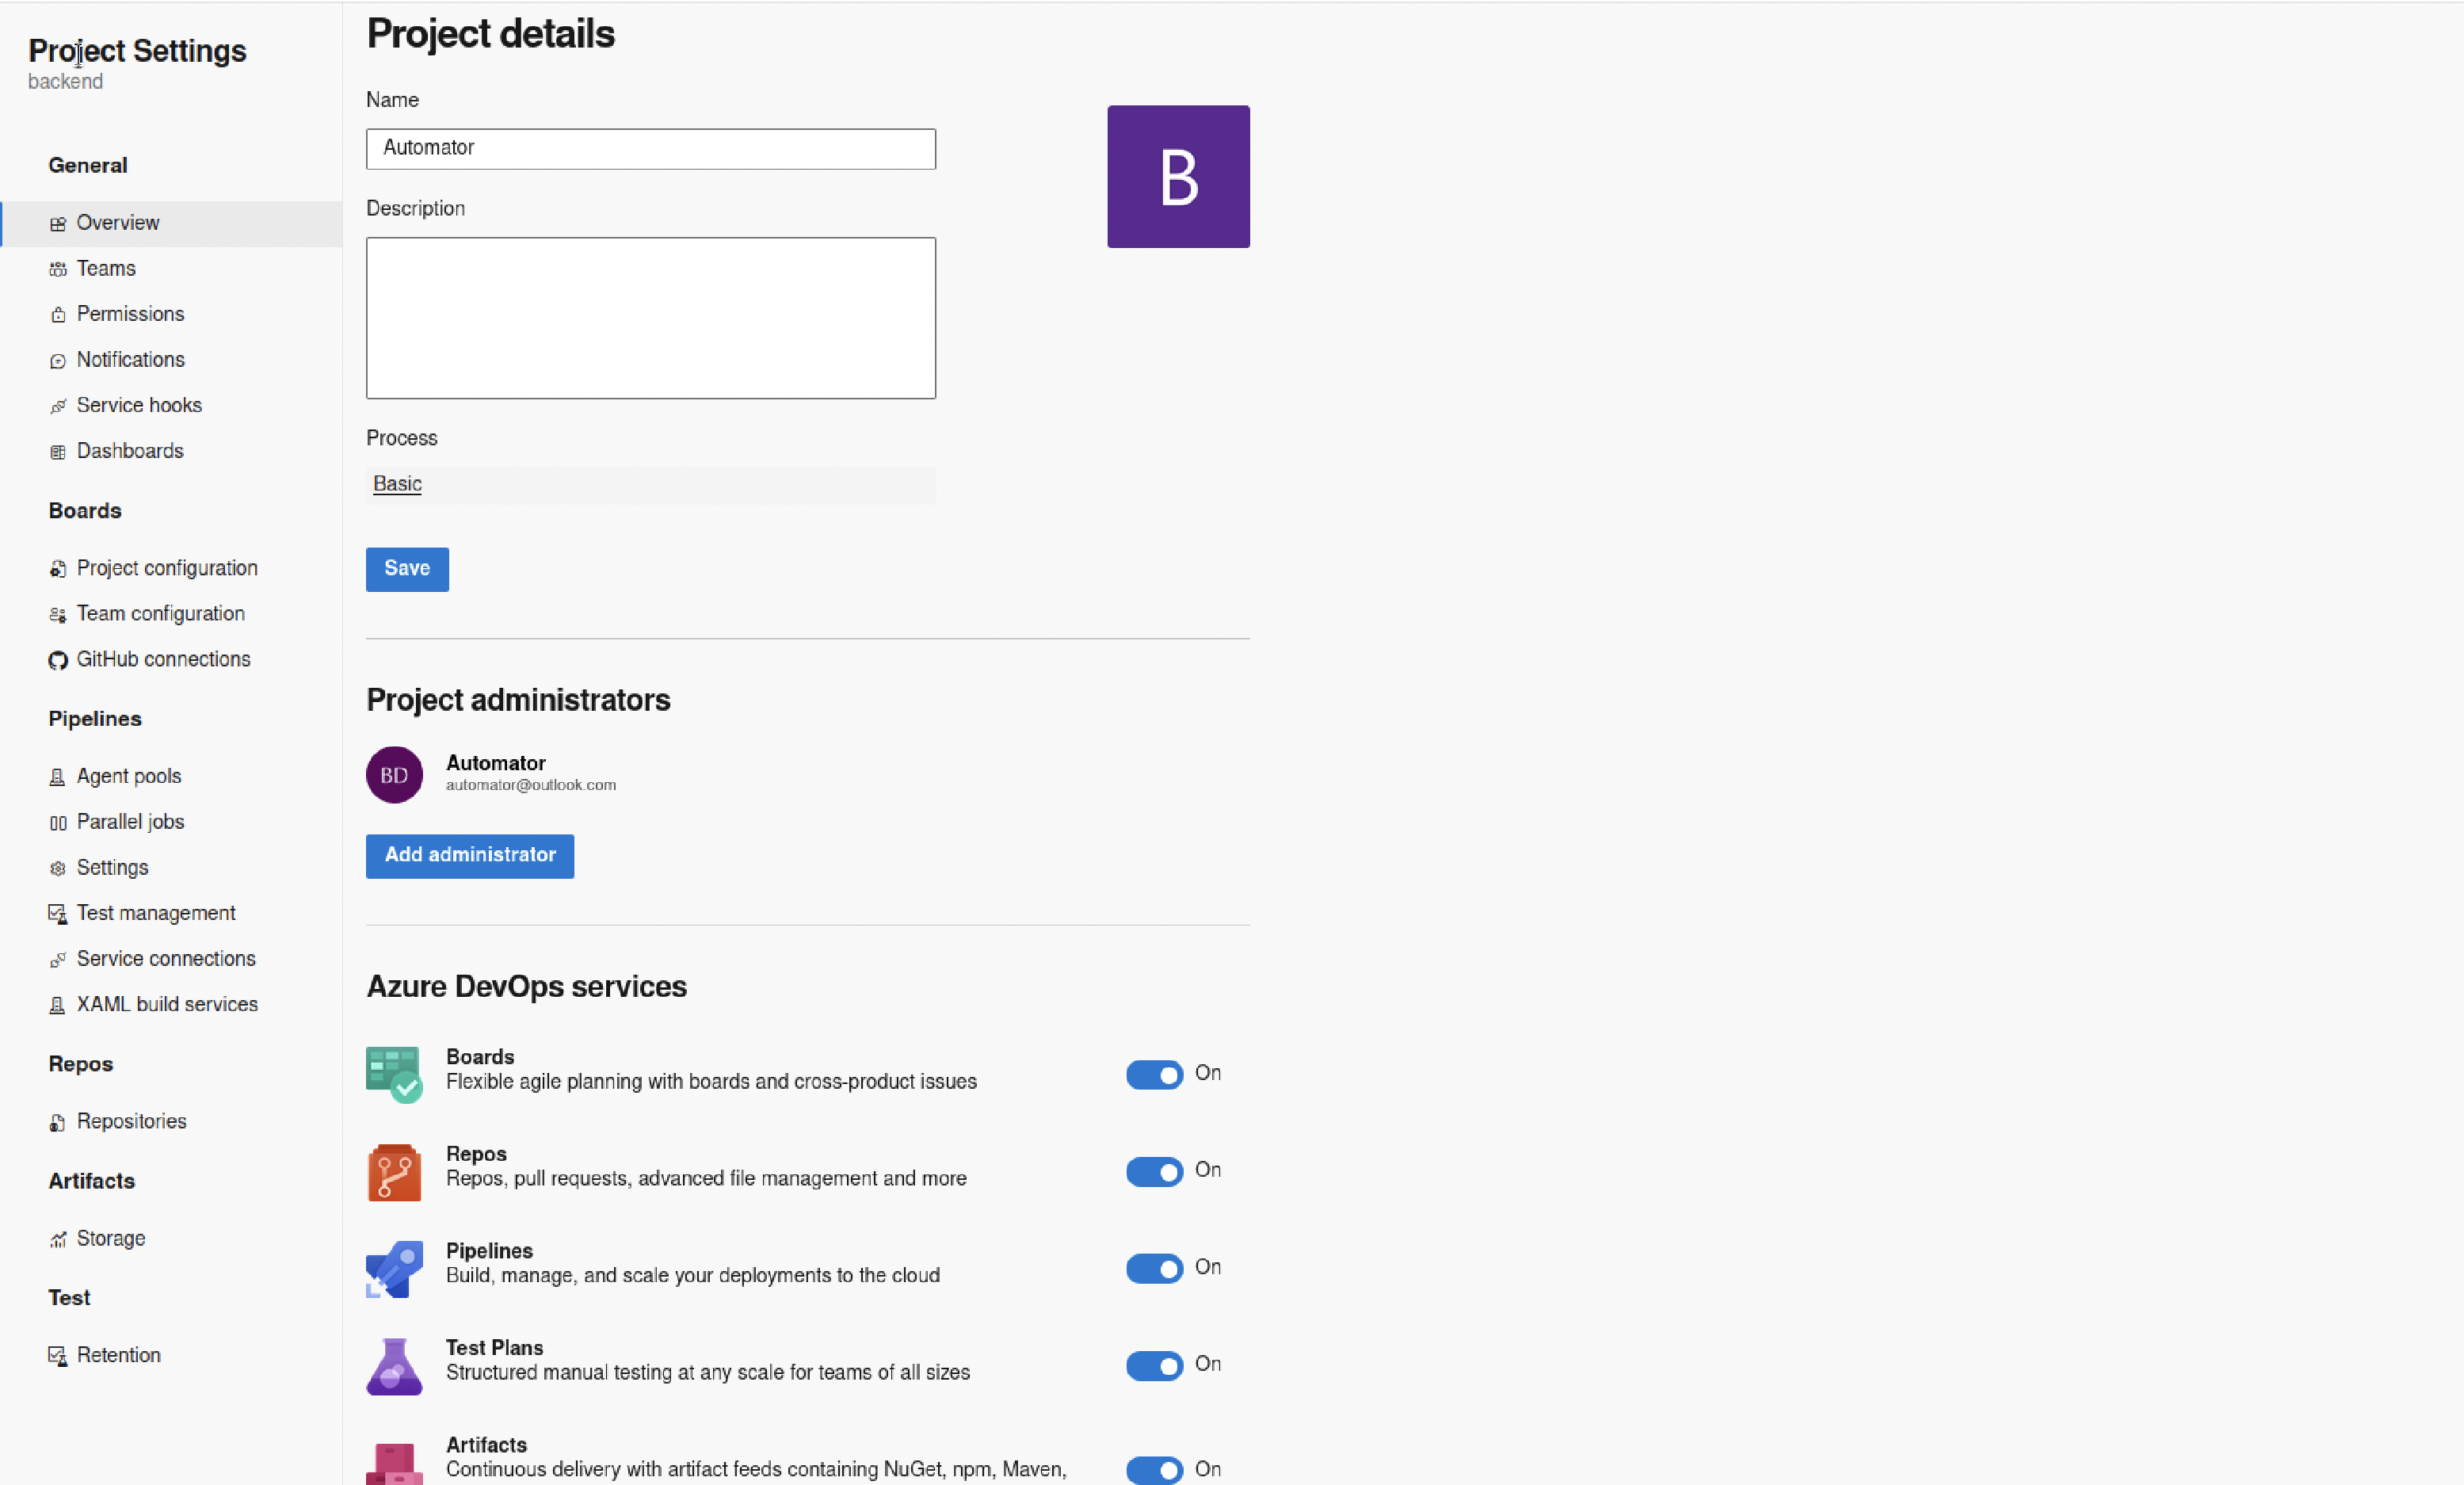This screenshot has width=2464, height=1485.
Task: Click the Boards service icon
Action: click(394, 1074)
